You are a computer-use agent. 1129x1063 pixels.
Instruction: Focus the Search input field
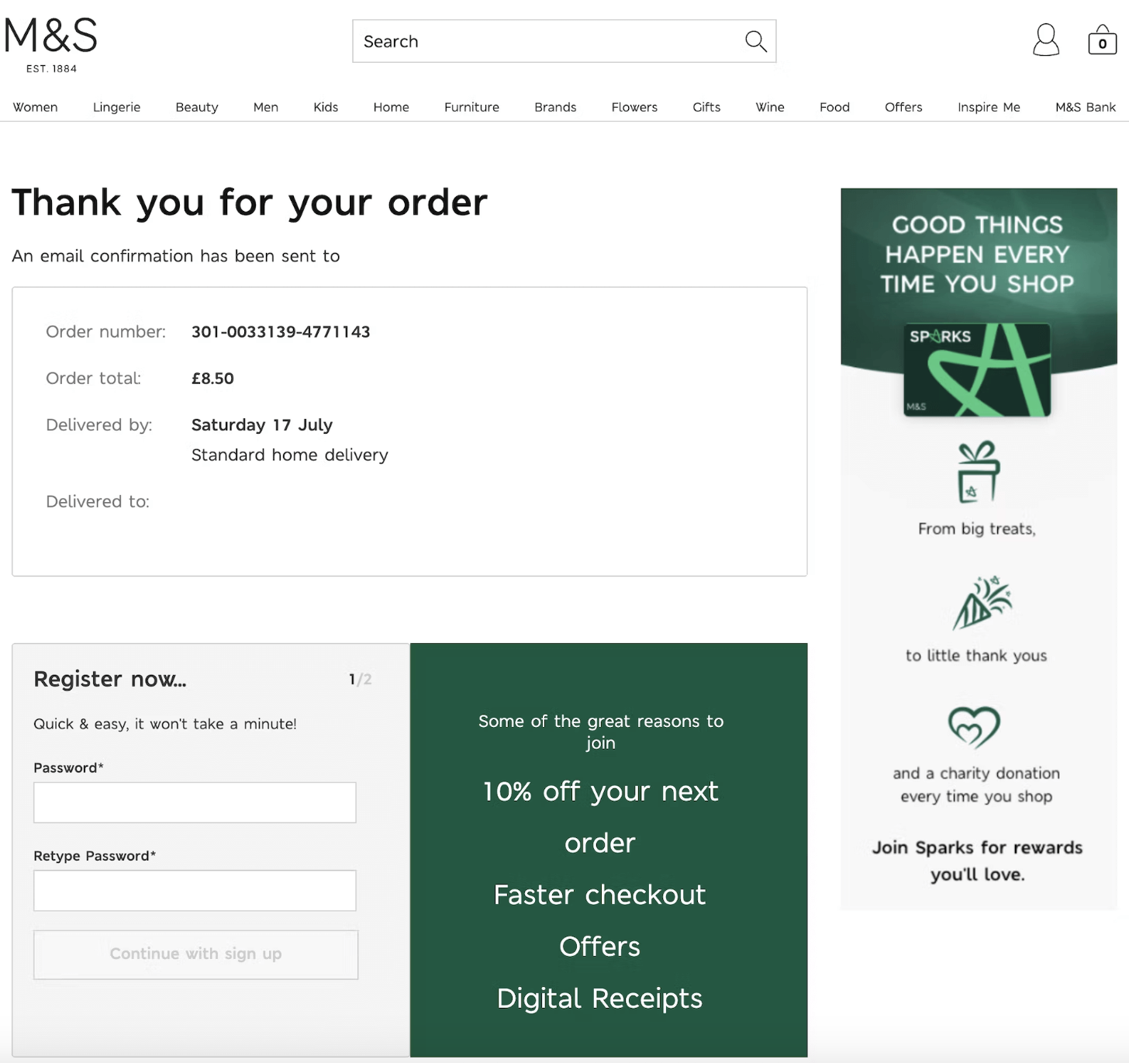564,41
